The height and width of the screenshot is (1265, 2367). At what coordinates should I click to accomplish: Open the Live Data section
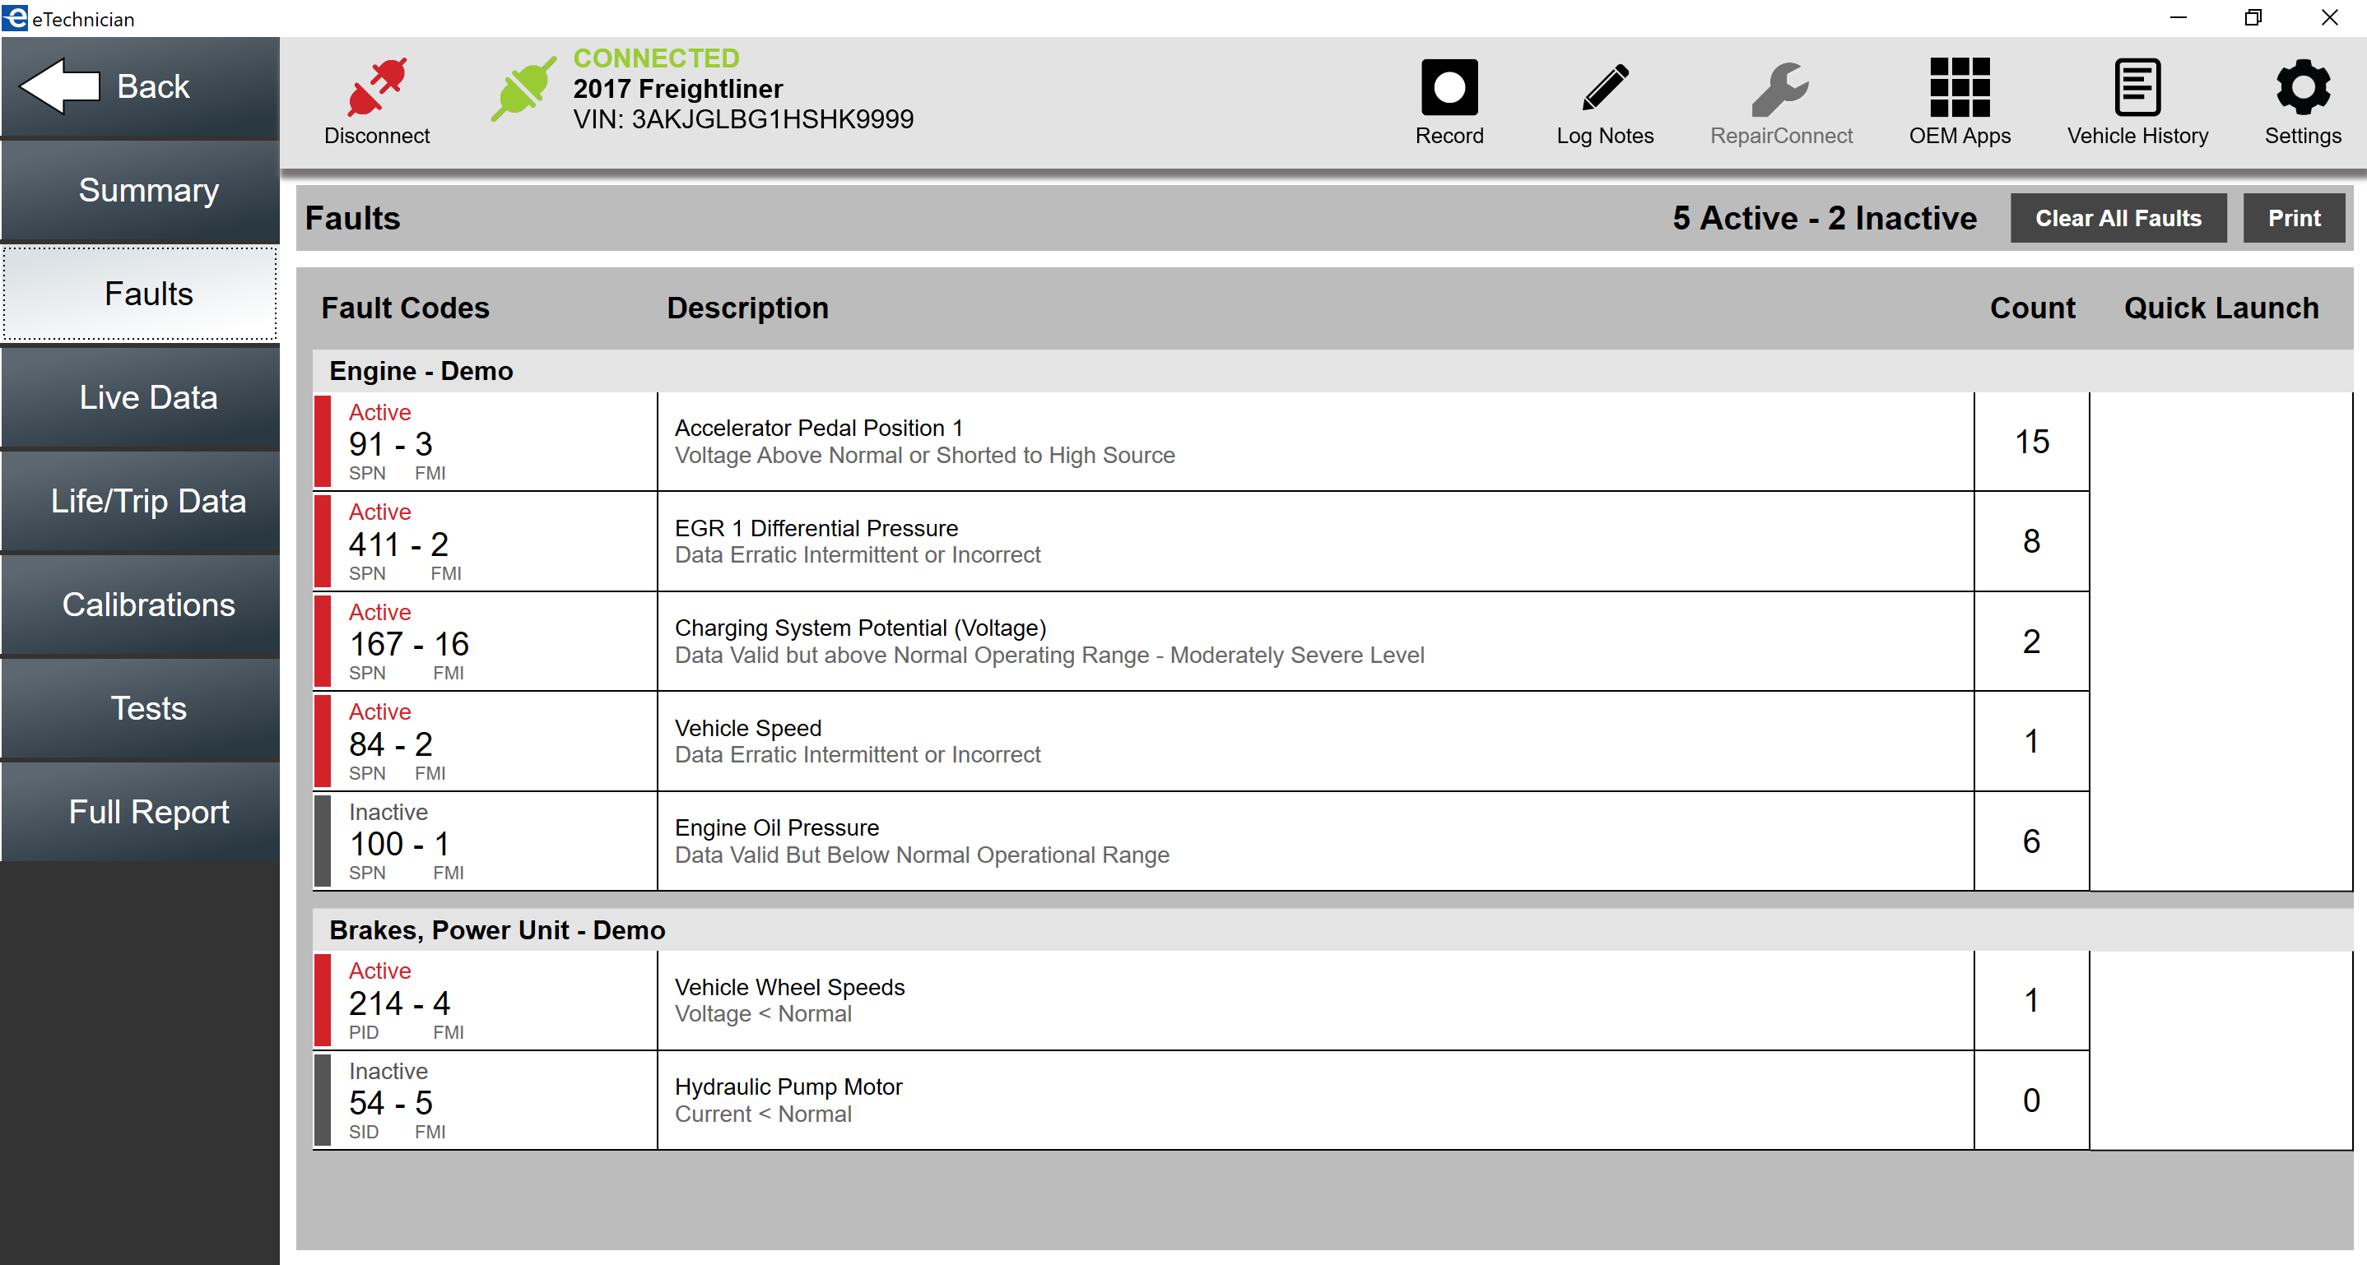(x=140, y=397)
